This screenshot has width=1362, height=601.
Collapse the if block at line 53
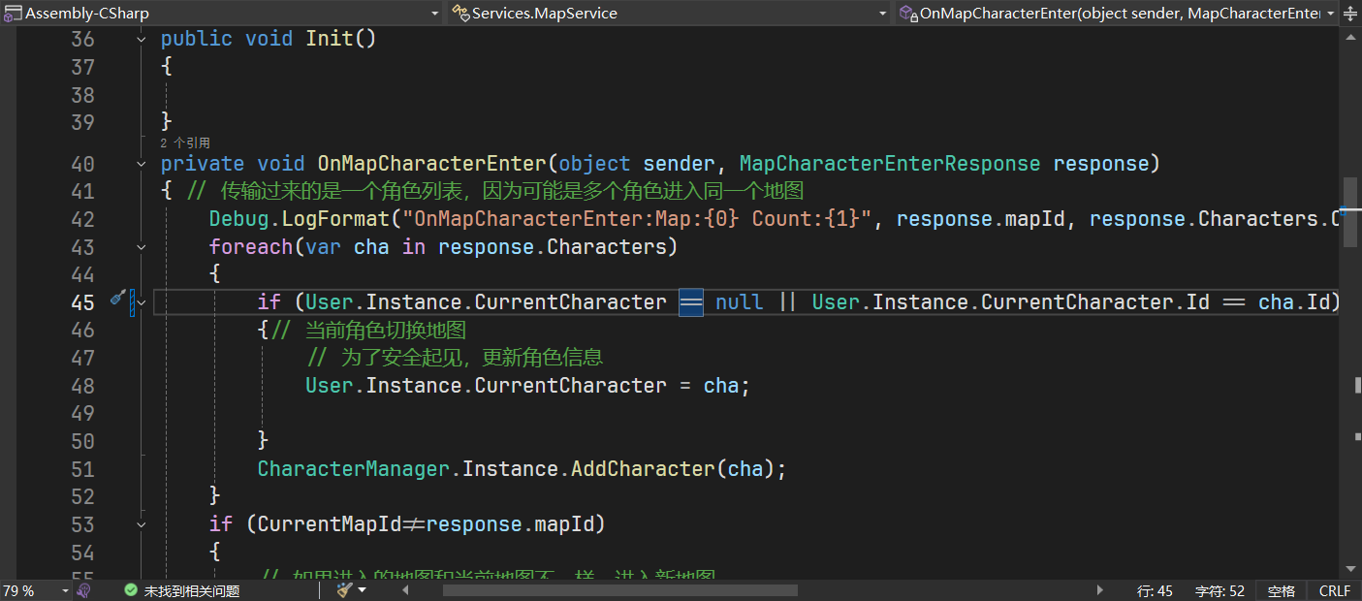click(x=142, y=524)
